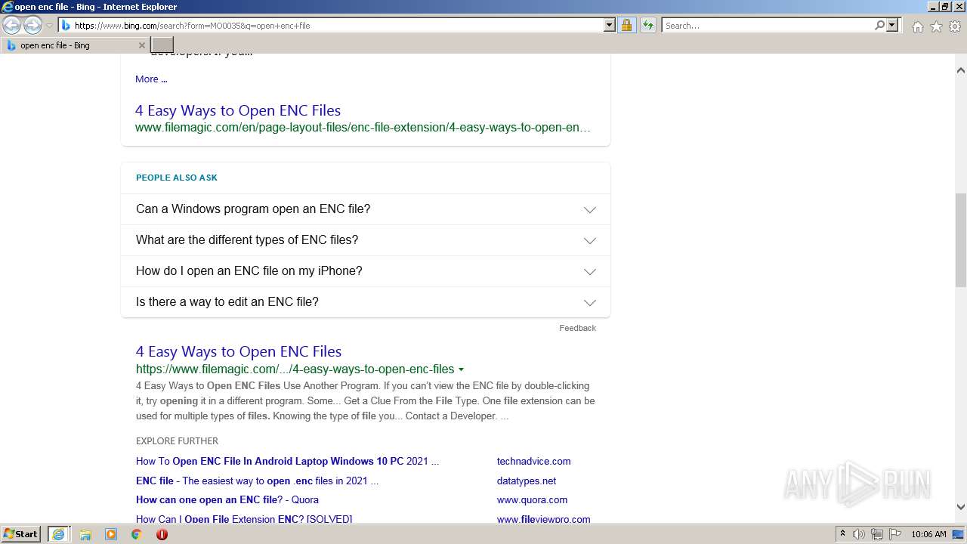Expand 'What are the different types of ENC files?'
The image size is (967, 544).
point(366,240)
